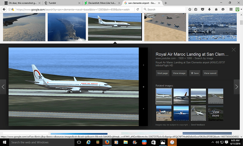Open the View saved button
Viewport: 243px width, 146px height.
[x=210, y=73]
